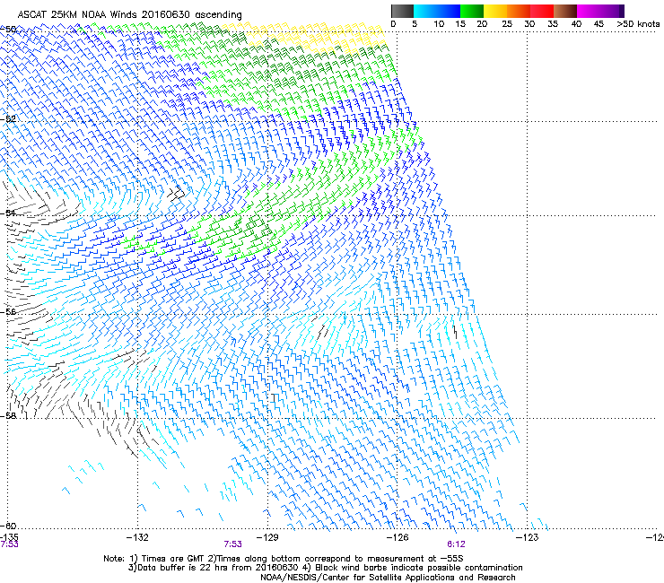Click the '-54' latitude axis label

click(8, 213)
